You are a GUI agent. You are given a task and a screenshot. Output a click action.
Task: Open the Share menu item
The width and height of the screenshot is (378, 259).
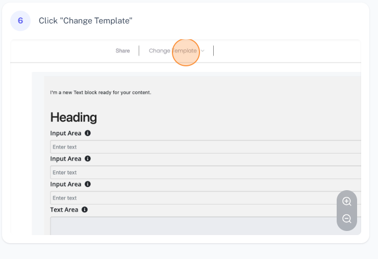coord(122,51)
